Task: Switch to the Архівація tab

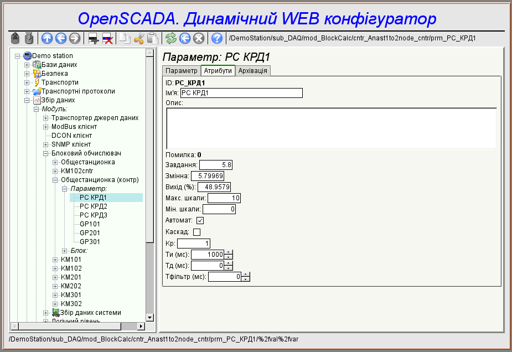Action: 253,71
